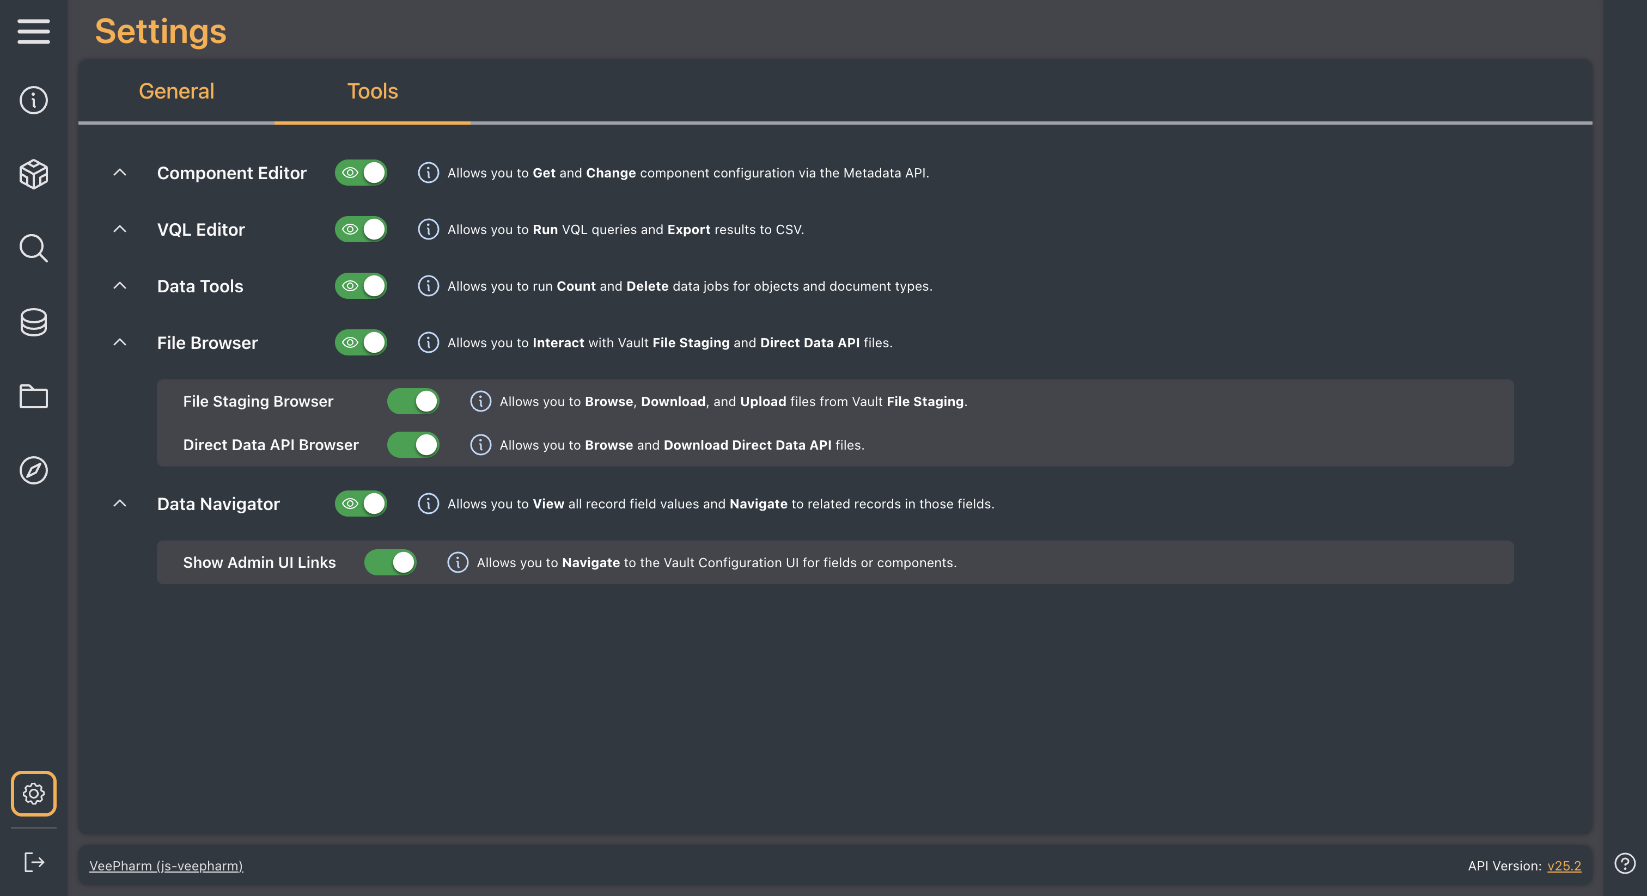Click the info icon in sidebar

pyautogui.click(x=33, y=100)
